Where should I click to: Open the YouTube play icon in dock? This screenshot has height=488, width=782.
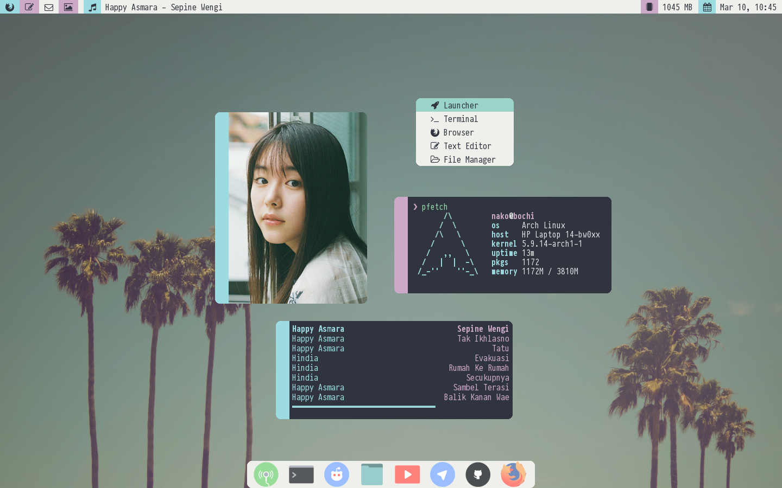[x=407, y=474]
